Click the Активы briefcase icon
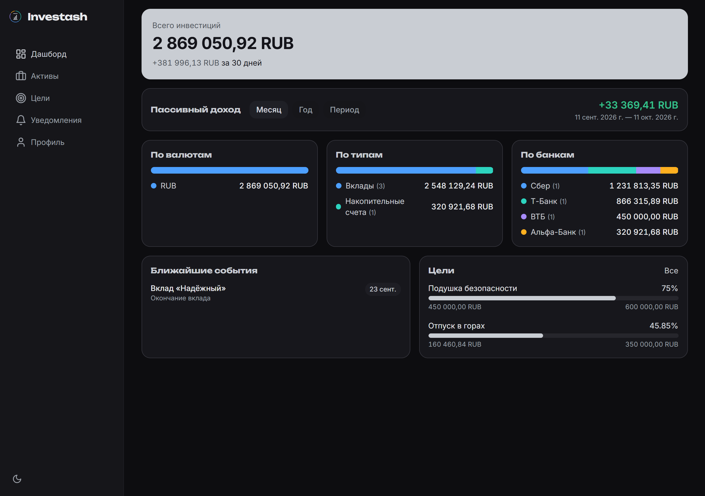The image size is (705, 496). pos(21,76)
